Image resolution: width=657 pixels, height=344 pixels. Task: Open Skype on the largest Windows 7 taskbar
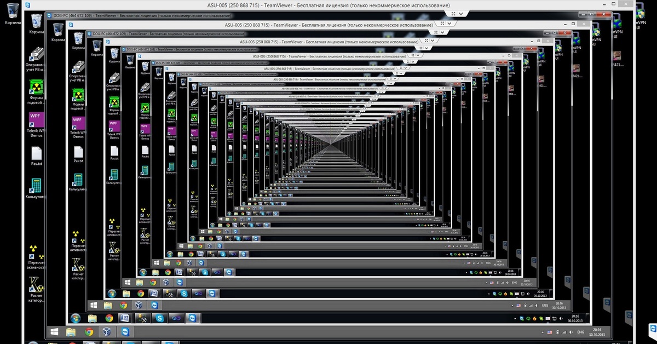click(x=160, y=318)
